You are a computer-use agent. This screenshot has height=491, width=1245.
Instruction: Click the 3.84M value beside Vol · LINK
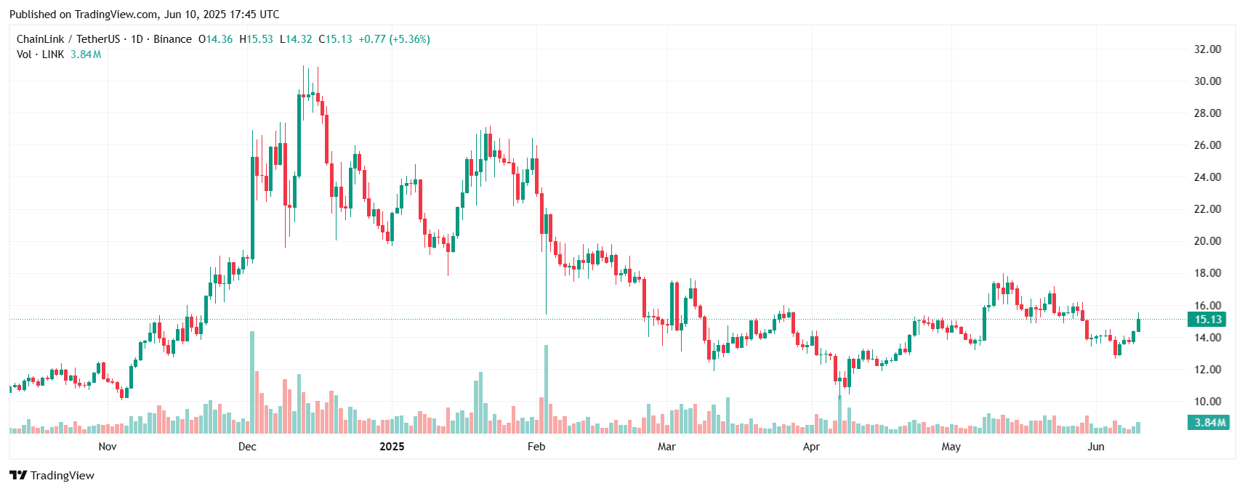coord(86,54)
